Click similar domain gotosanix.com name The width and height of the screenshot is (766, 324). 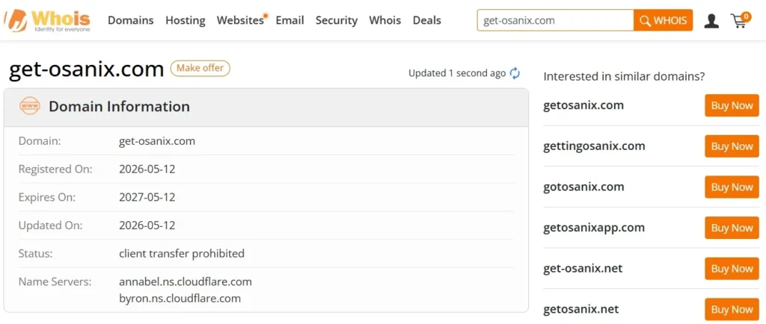click(583, 187)
